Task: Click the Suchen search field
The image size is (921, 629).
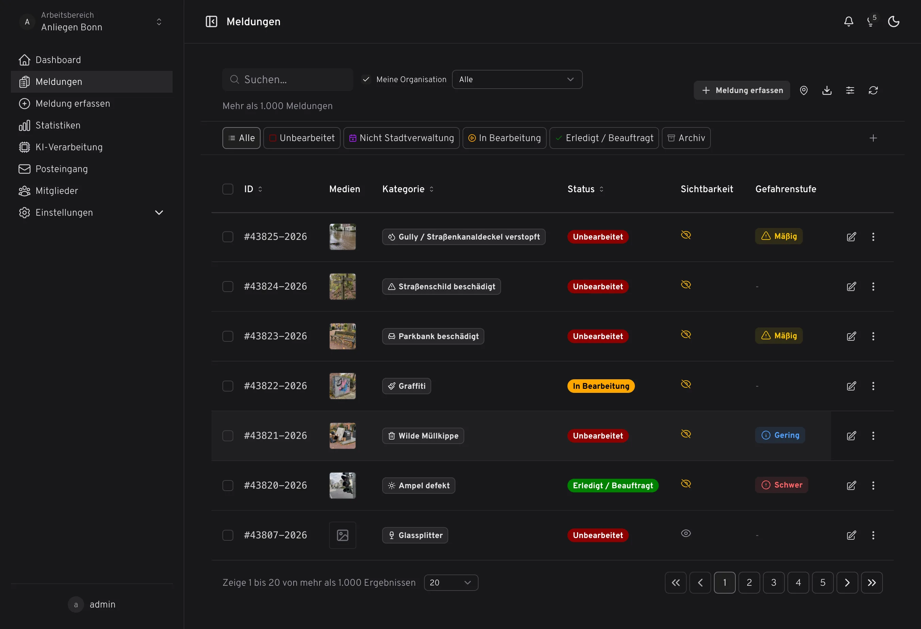Action: (x=287, y=80)
